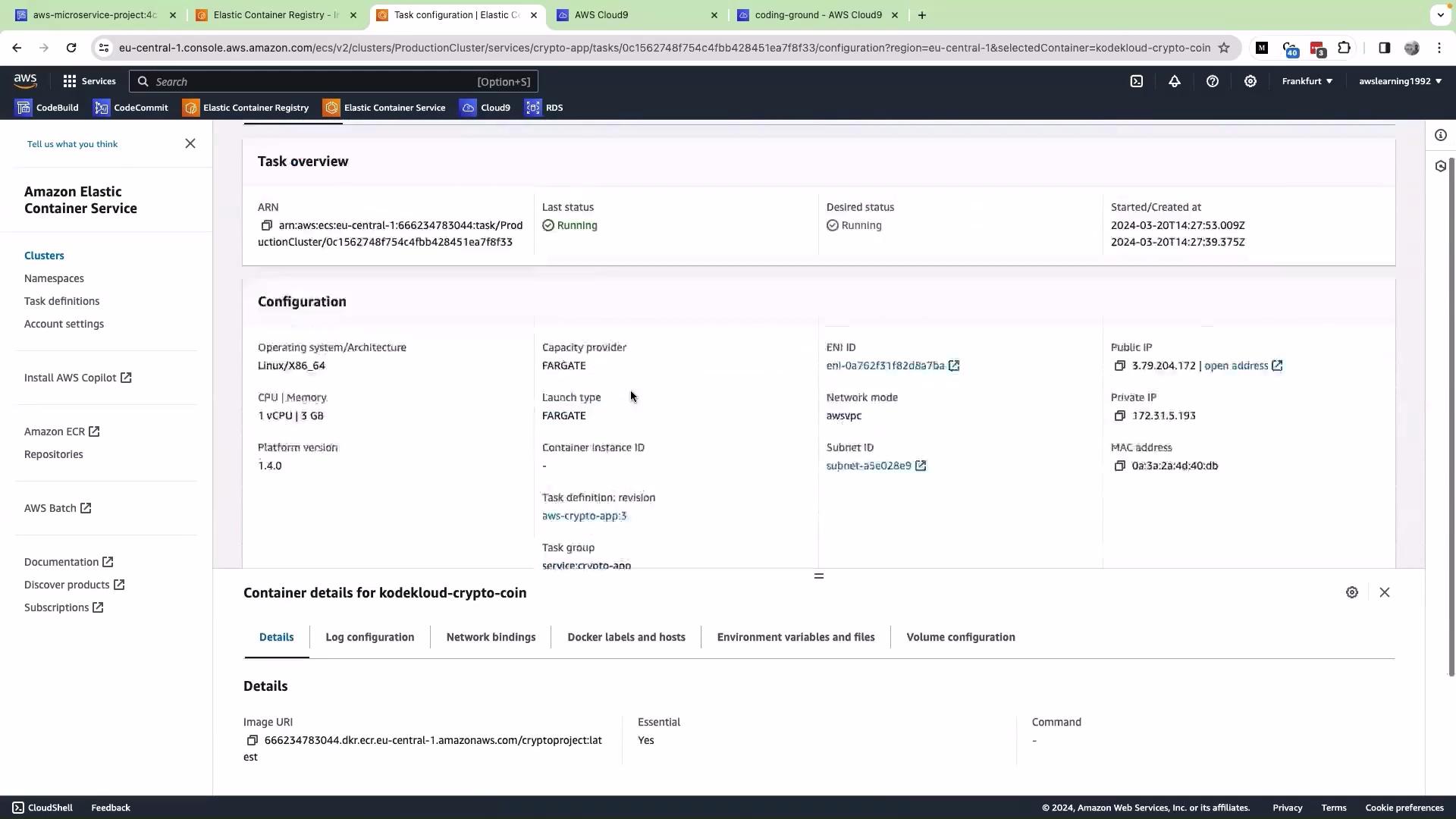Click the 'open address' link

coord(1243,366)
